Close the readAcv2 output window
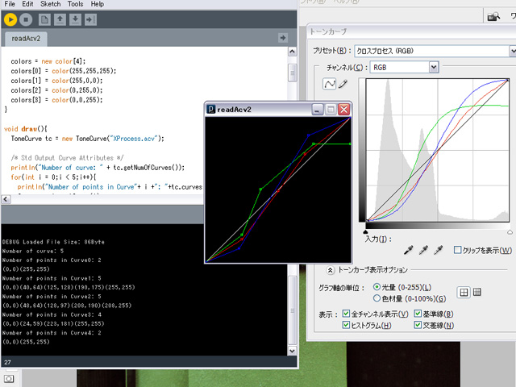The width and height of the screenshot is (516, 387). click(344, 110)
